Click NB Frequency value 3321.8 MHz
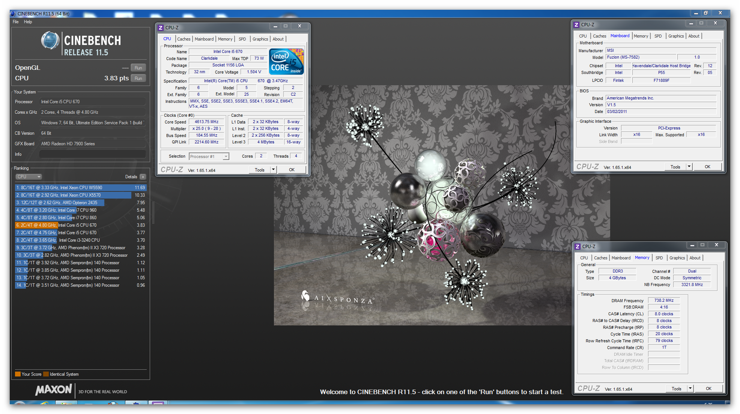740x414 pixels. point(692,285)
